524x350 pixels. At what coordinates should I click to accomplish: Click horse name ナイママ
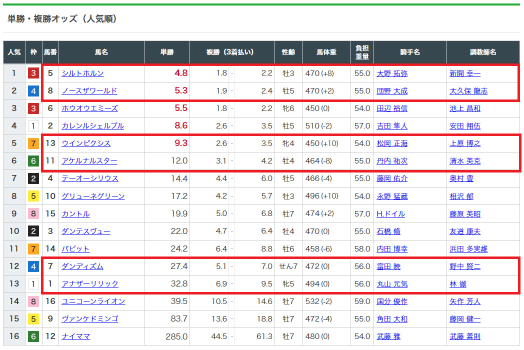pos(75,336)
